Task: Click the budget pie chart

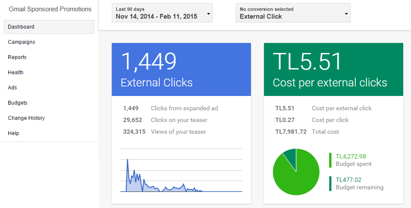Action: [x=296, y=172]
